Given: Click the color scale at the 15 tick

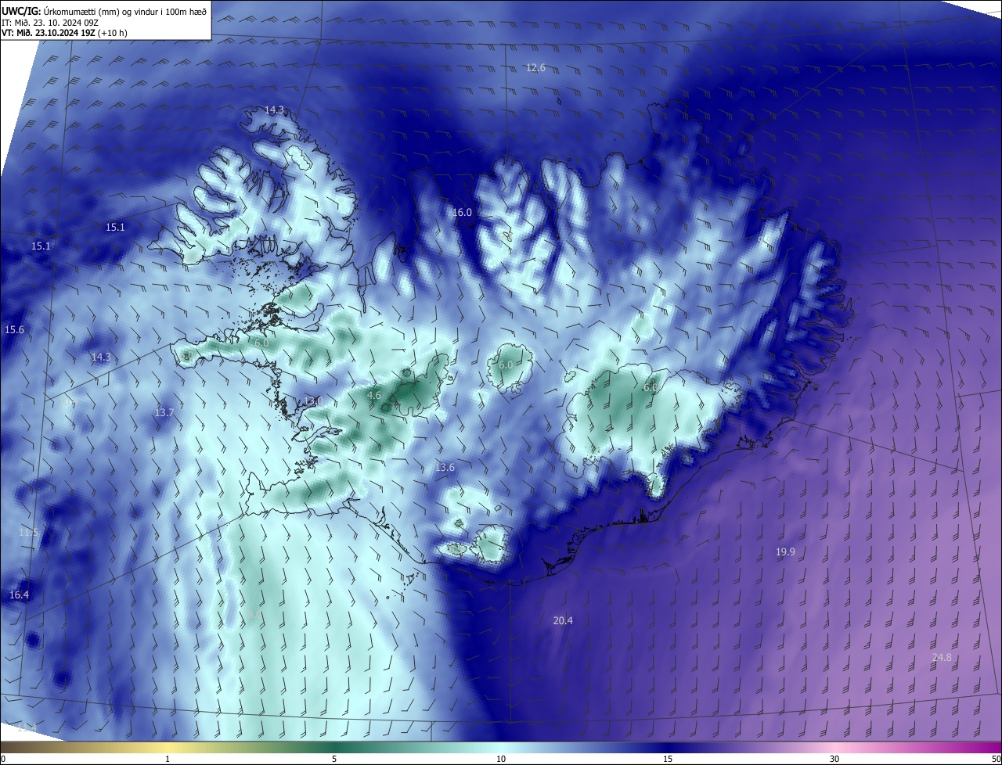Looking at the screenshot, I should [668, 759].
